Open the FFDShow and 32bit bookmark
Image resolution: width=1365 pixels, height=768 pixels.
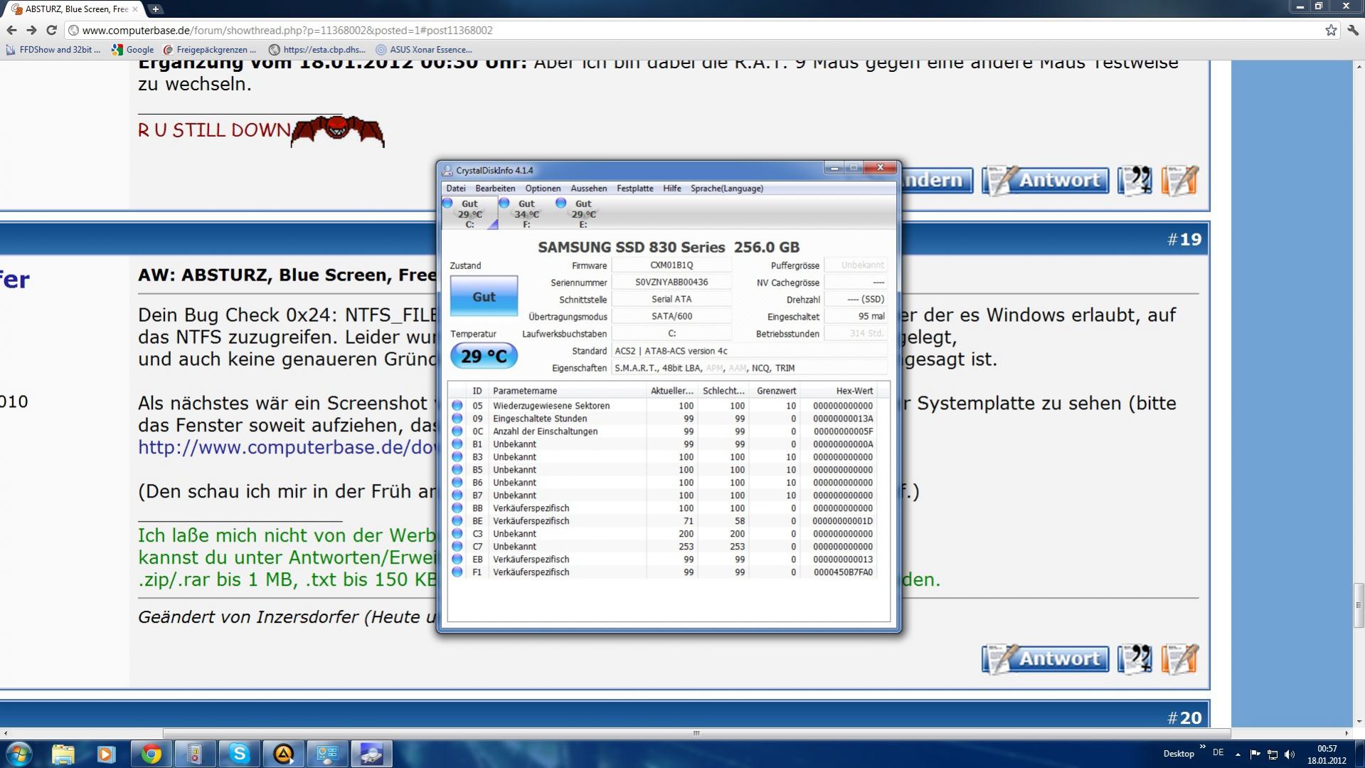(53, 50)
